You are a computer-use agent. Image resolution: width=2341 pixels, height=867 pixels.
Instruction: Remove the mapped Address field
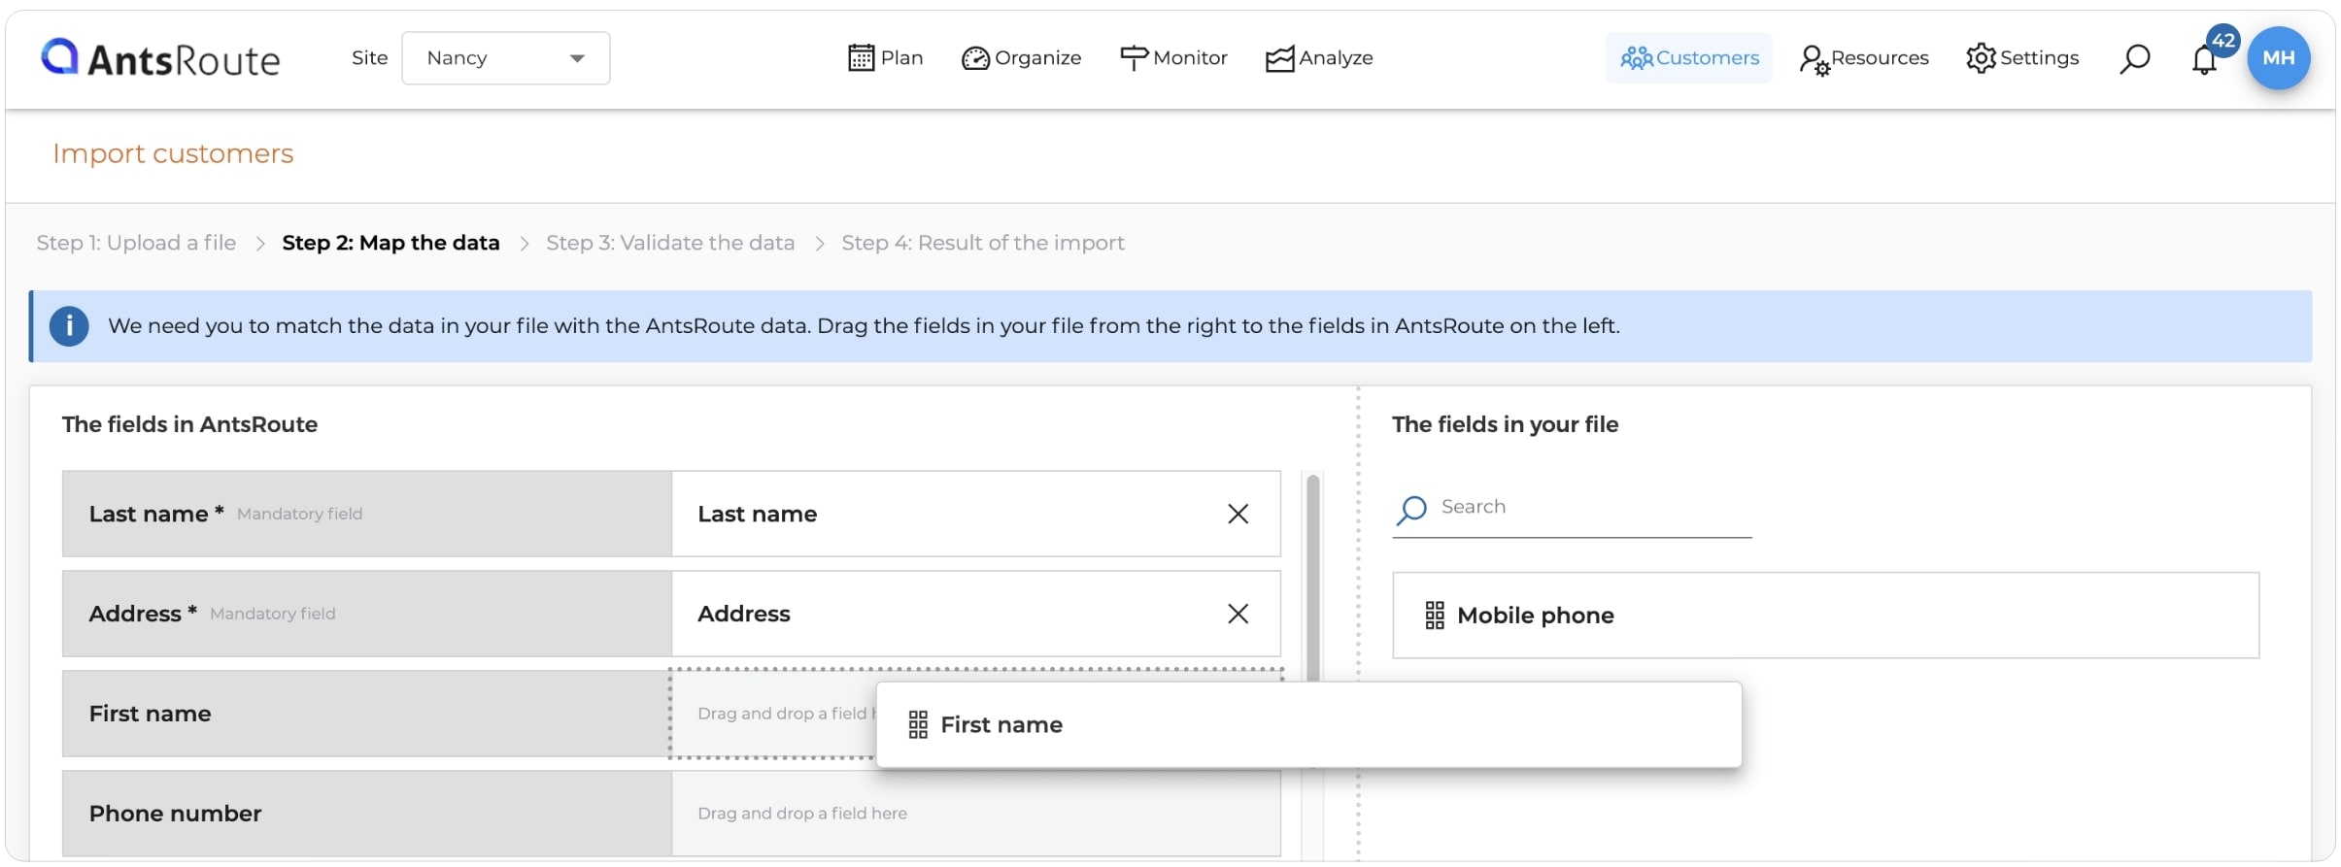[1238, 614]
